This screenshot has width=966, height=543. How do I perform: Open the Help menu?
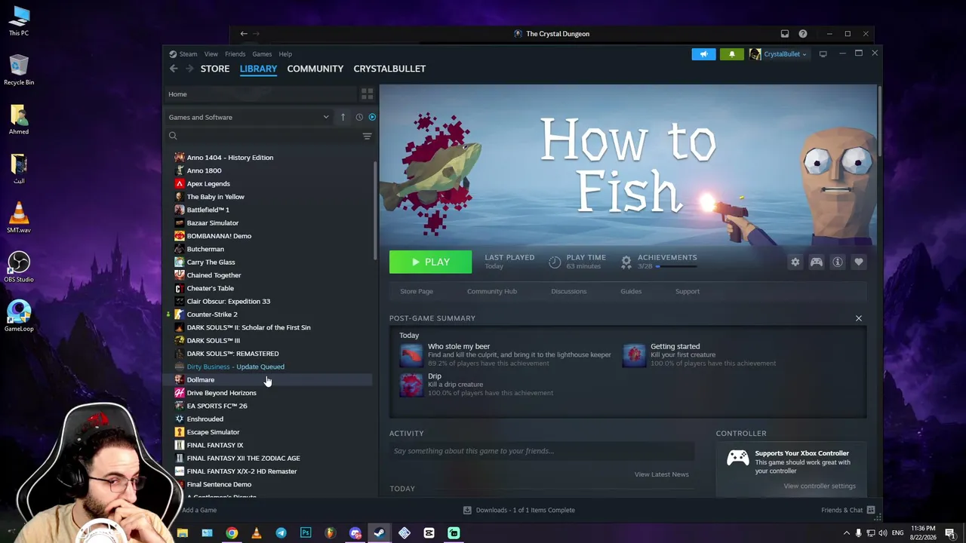(x=285, y=54)
